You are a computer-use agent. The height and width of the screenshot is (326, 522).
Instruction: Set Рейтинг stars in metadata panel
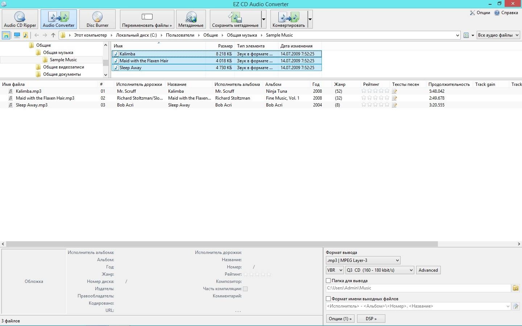(257, 274)
